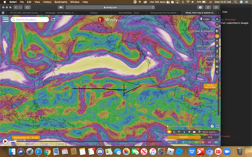Image resolution: width=252 pixels, height=157 pixels.
Task: Select the Rain, thunder droplet icon
Action: (x=217, y=46)
